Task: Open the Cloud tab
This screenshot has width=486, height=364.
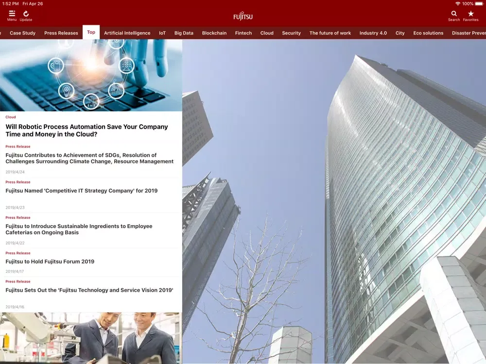Action: 267,33
